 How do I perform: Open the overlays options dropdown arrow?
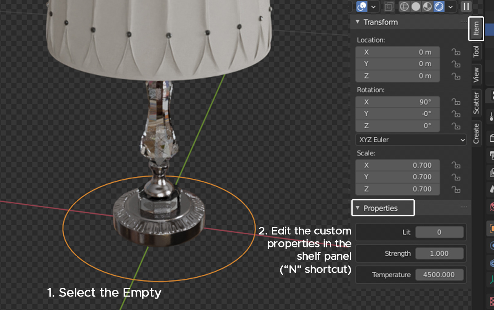click(373, 7)
